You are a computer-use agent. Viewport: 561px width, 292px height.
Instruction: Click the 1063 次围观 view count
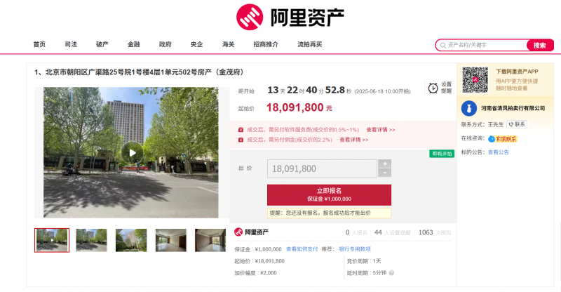point(435,232)
